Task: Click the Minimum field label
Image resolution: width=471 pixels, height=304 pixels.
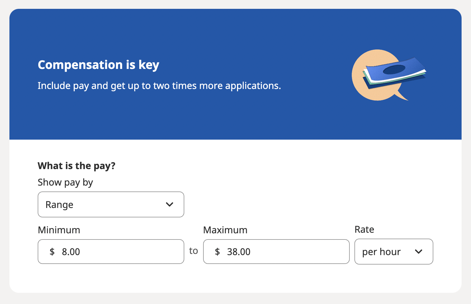Action: coord(59,230)
